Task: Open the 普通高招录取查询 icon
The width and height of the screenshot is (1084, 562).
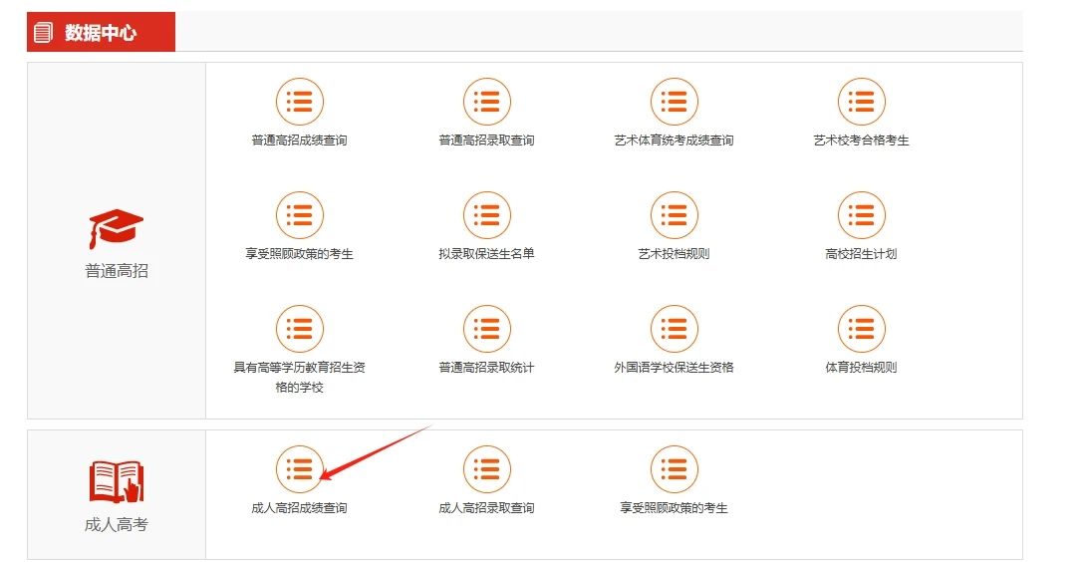Action: 487,102
